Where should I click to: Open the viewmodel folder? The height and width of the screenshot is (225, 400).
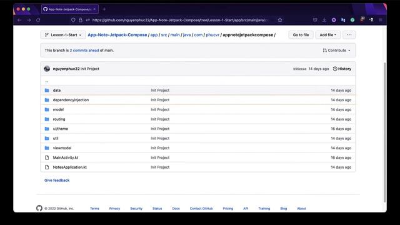(62, 148)
